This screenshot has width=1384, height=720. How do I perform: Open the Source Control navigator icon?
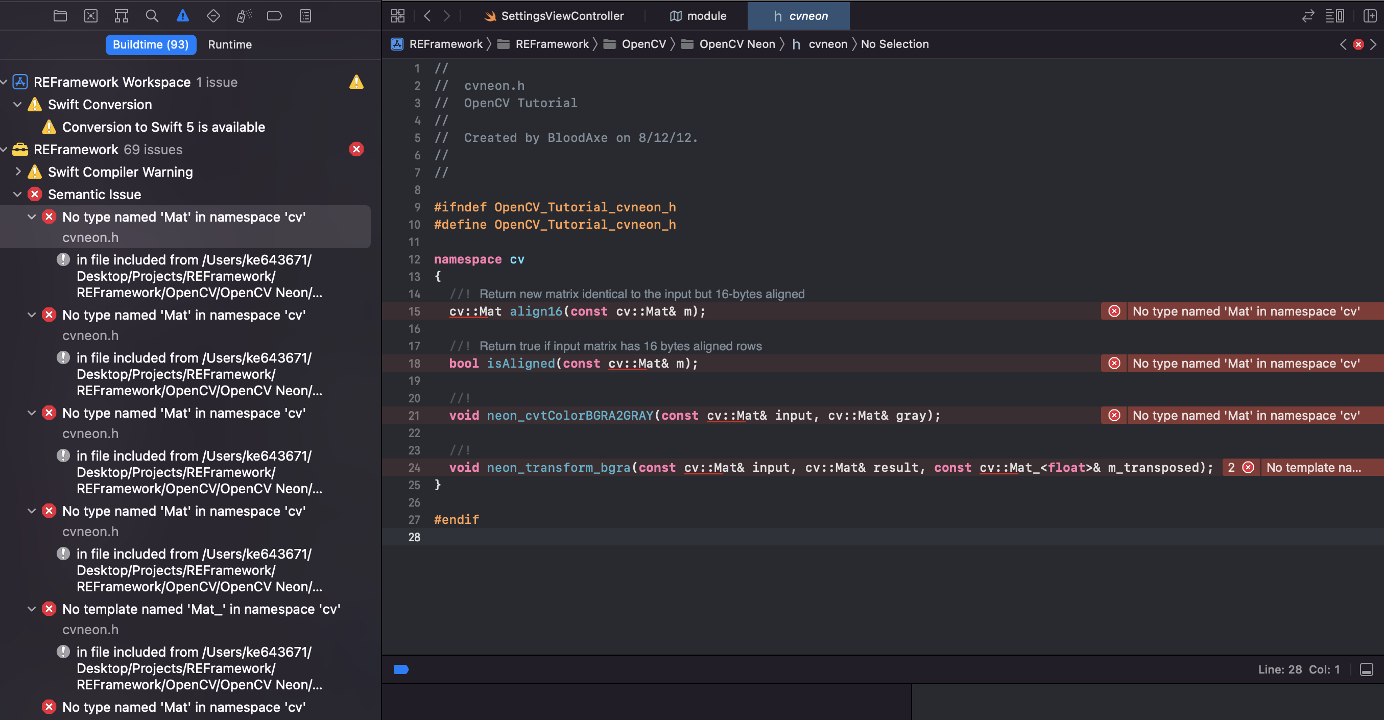coord(91,16)
